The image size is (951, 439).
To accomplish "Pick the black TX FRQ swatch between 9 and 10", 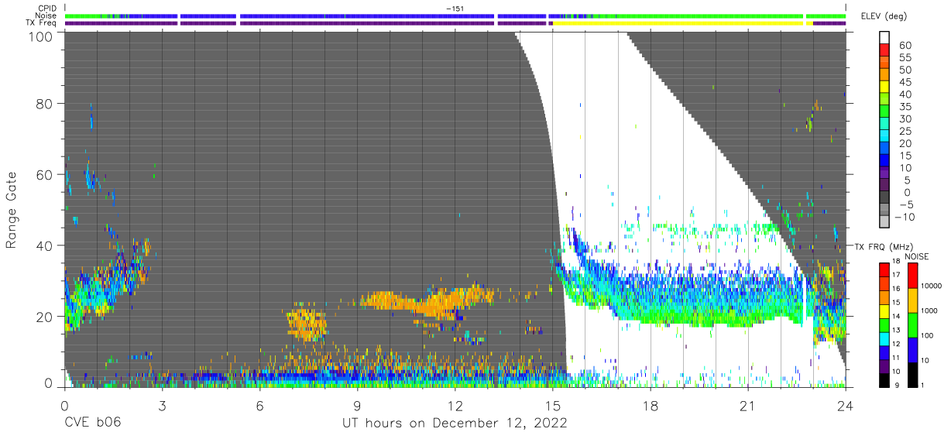I will 884,379.
